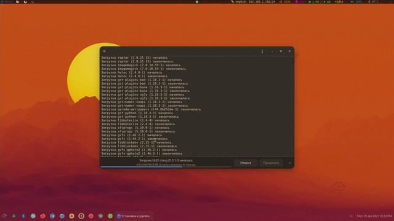The image size is (394, 221).
Task: Close the package manager window
Action: tap(289, 51)
